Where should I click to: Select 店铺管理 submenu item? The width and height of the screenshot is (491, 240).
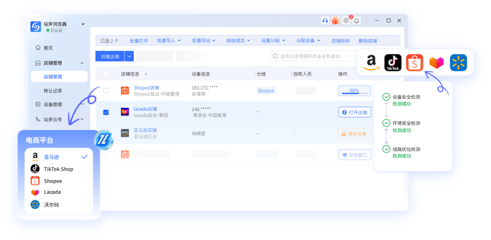(59, 77)
